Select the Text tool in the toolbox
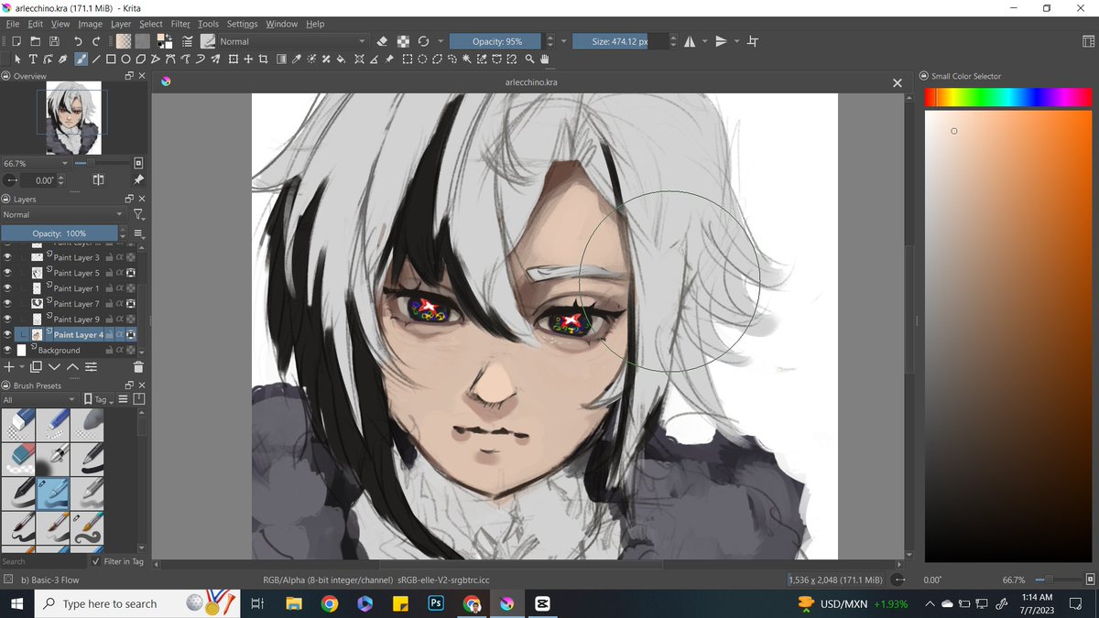 click(x=33, y=60)
